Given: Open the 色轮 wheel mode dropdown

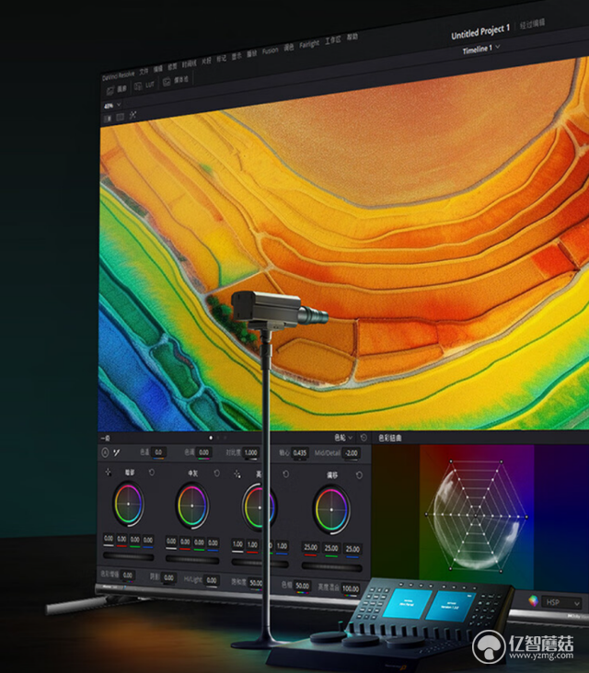Looking at the screenshot, I should pyautogui.click(x=343, y=438).
